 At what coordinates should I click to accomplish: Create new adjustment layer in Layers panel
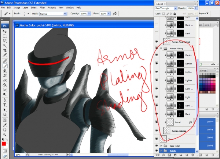point(175,155)
